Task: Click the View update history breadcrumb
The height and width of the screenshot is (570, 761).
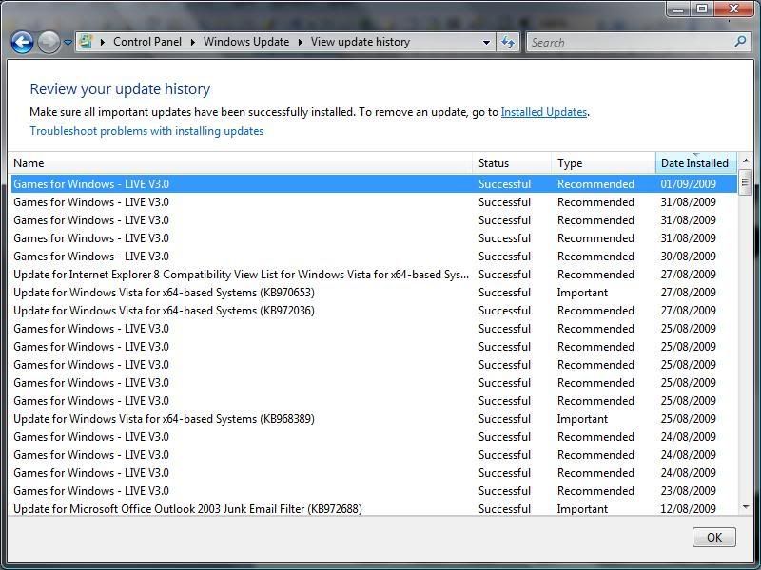Action: [361, 42]
